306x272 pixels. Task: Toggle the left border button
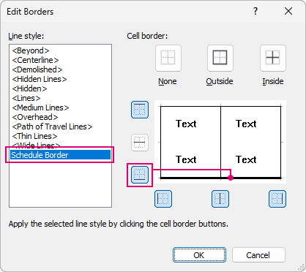click(163, 199)
